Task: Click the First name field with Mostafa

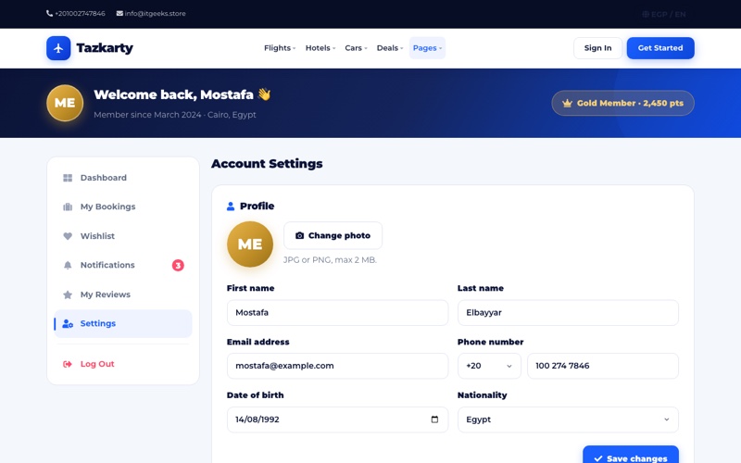Action: (x=337, y=313)
